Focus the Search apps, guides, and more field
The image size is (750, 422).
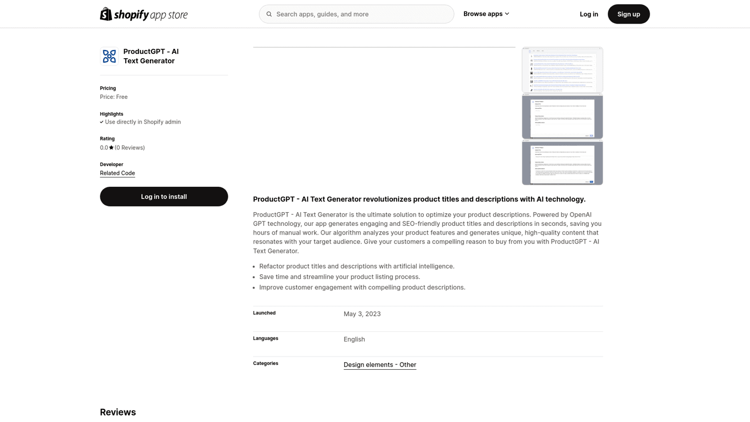click(356, 14)
